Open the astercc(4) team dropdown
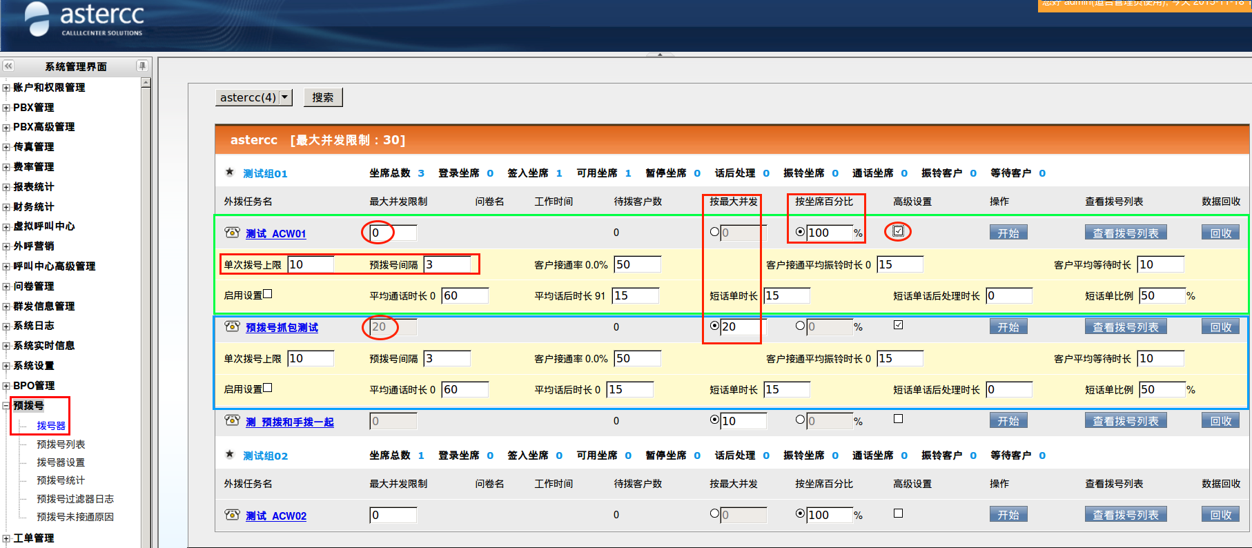The width and height of the screenshot is (1252, 548). click(x=284, y=97)
